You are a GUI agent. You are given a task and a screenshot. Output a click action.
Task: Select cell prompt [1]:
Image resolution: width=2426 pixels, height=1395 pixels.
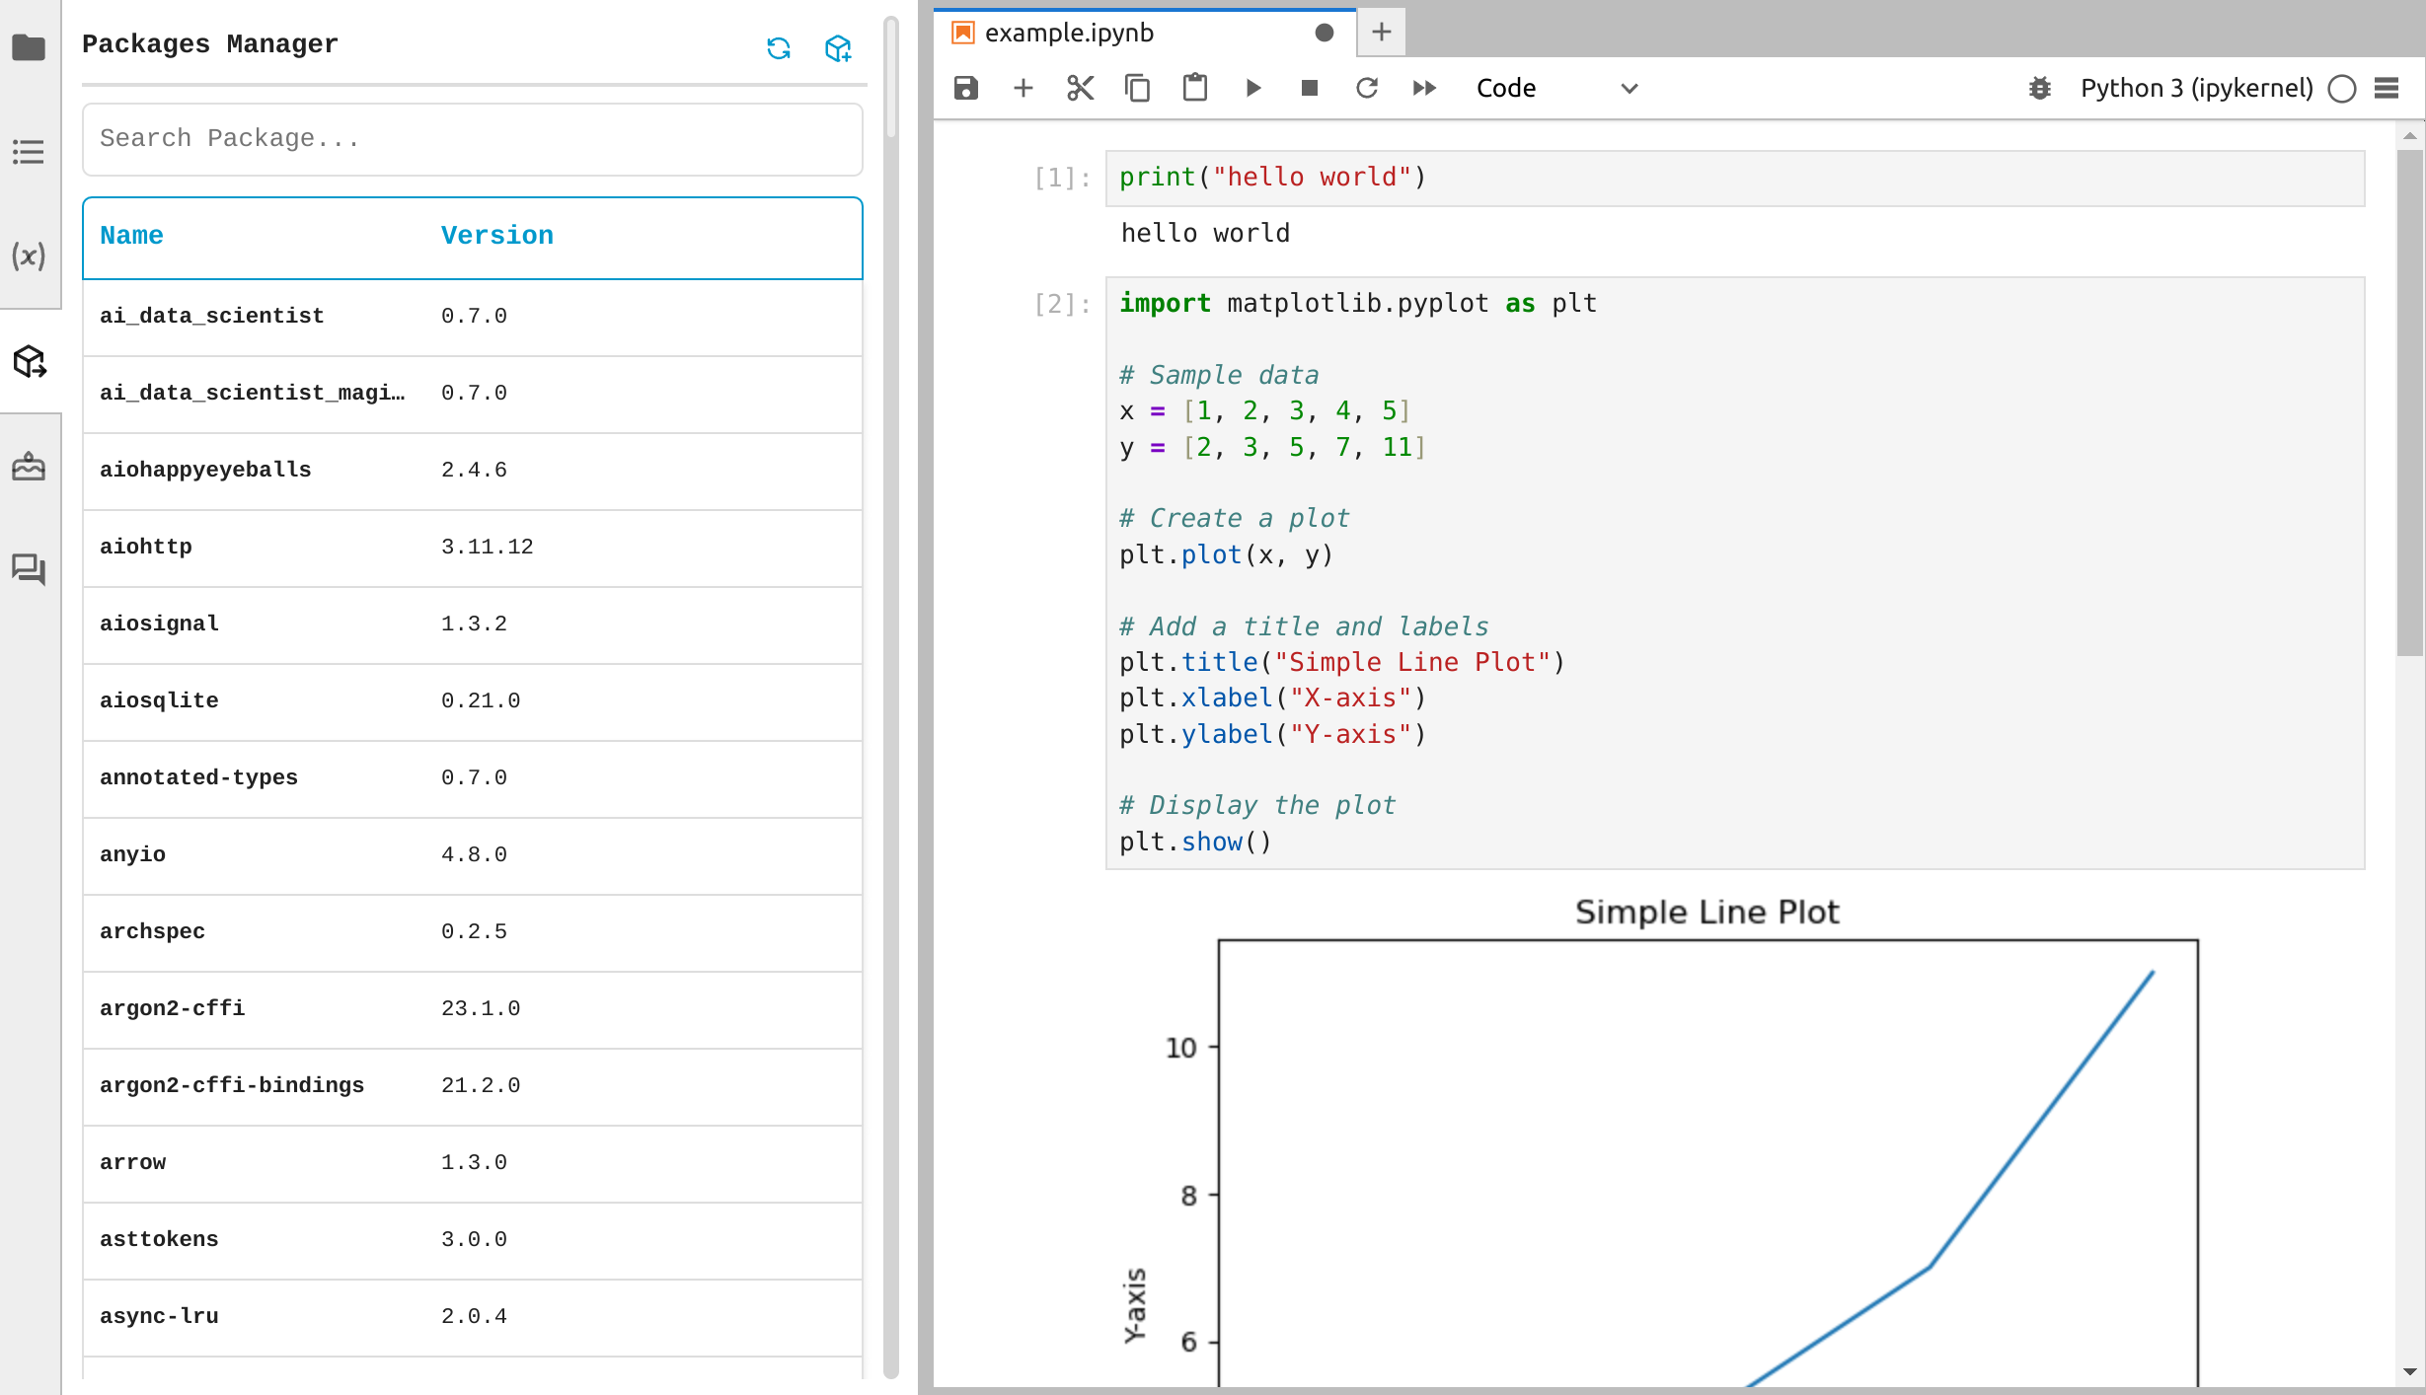click(1062, 179)
